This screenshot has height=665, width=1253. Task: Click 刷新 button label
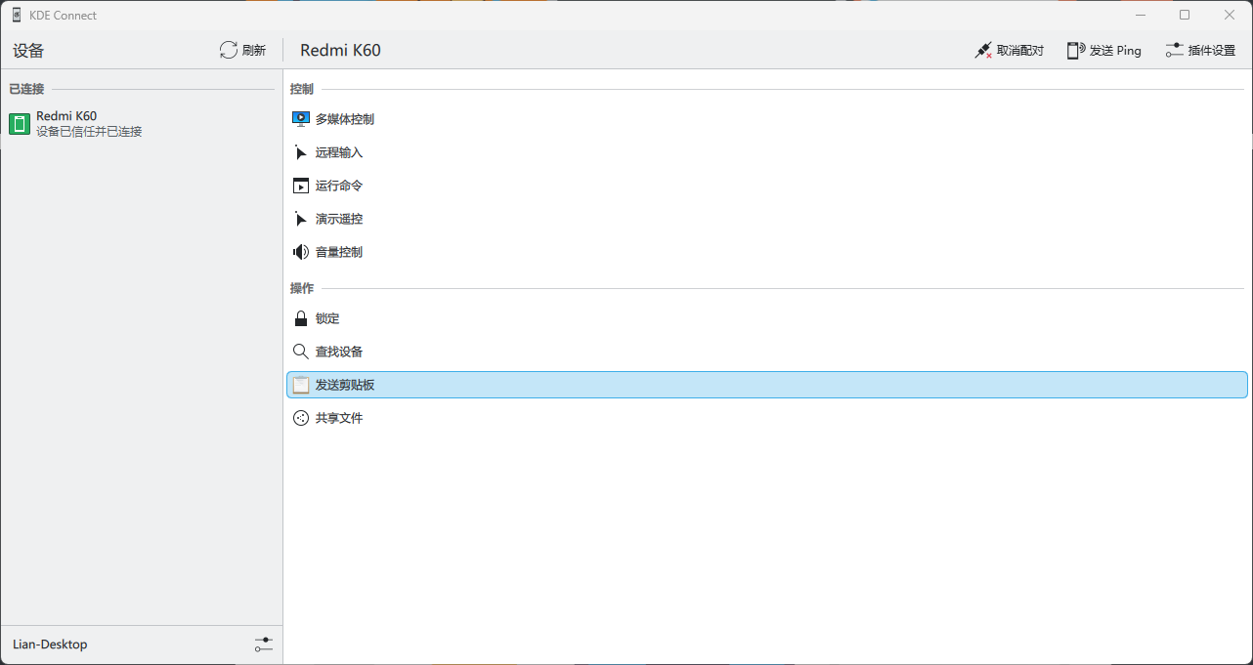click(254, 50)
